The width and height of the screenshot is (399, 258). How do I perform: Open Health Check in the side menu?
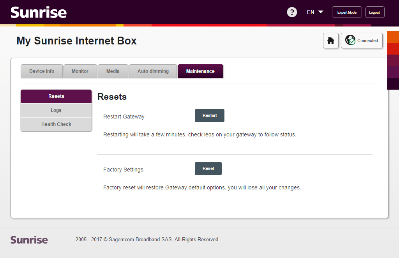tap(56, 124)
